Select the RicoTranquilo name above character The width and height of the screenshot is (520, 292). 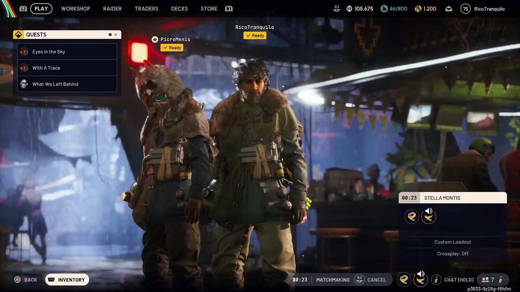(255, 27)
